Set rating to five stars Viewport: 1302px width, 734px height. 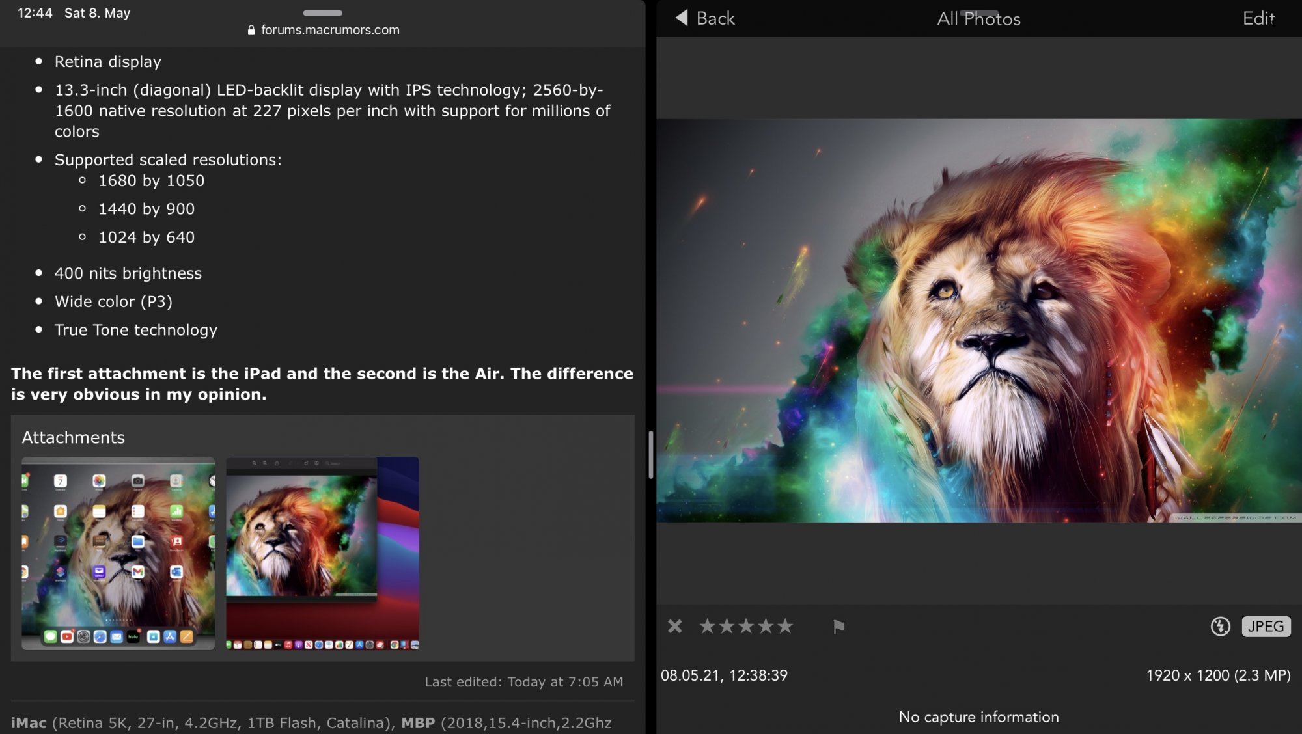point(785,626)
